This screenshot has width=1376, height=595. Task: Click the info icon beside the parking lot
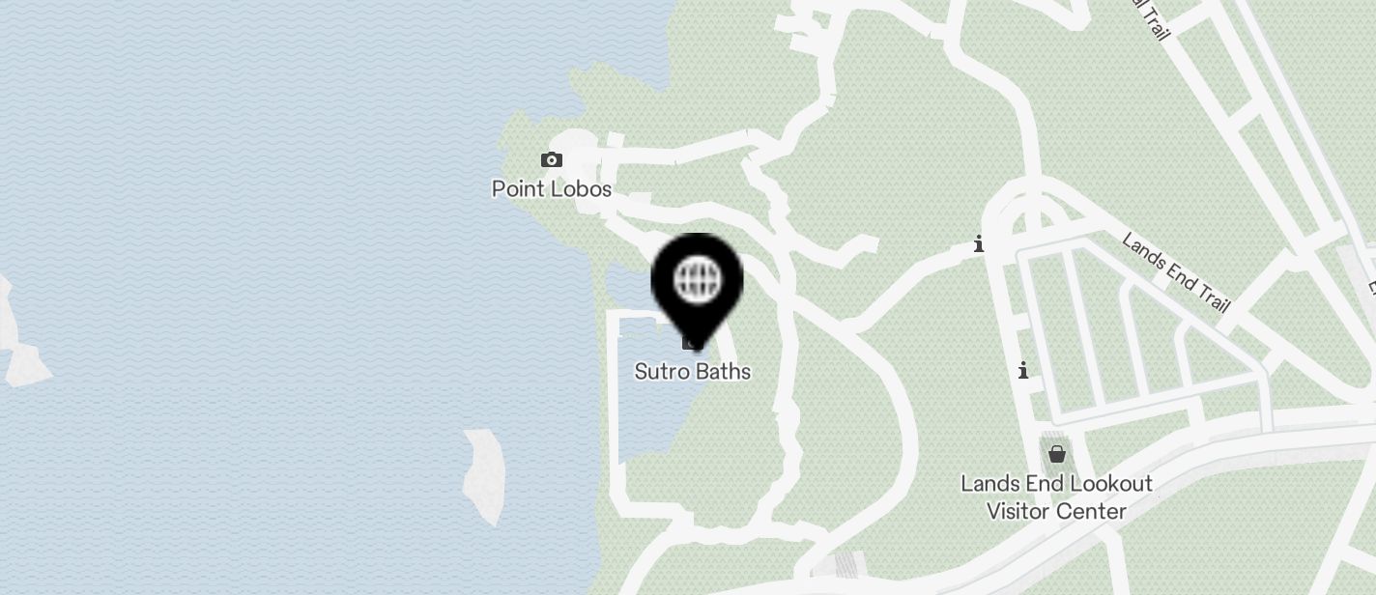coord(1023,370)
